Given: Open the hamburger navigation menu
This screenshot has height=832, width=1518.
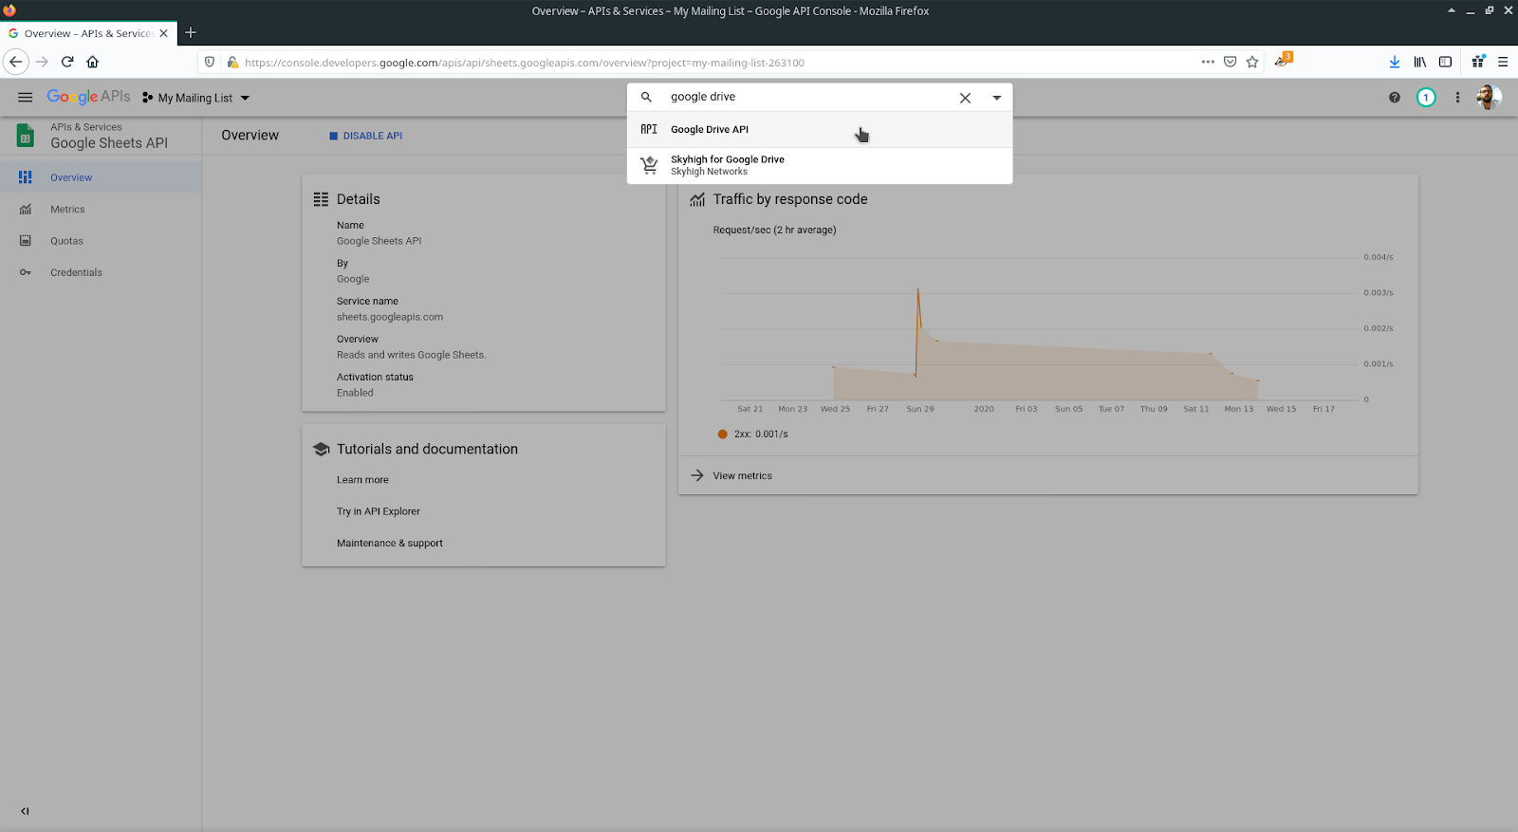Looking at the screenshot, I should click(x=26, y=98).
